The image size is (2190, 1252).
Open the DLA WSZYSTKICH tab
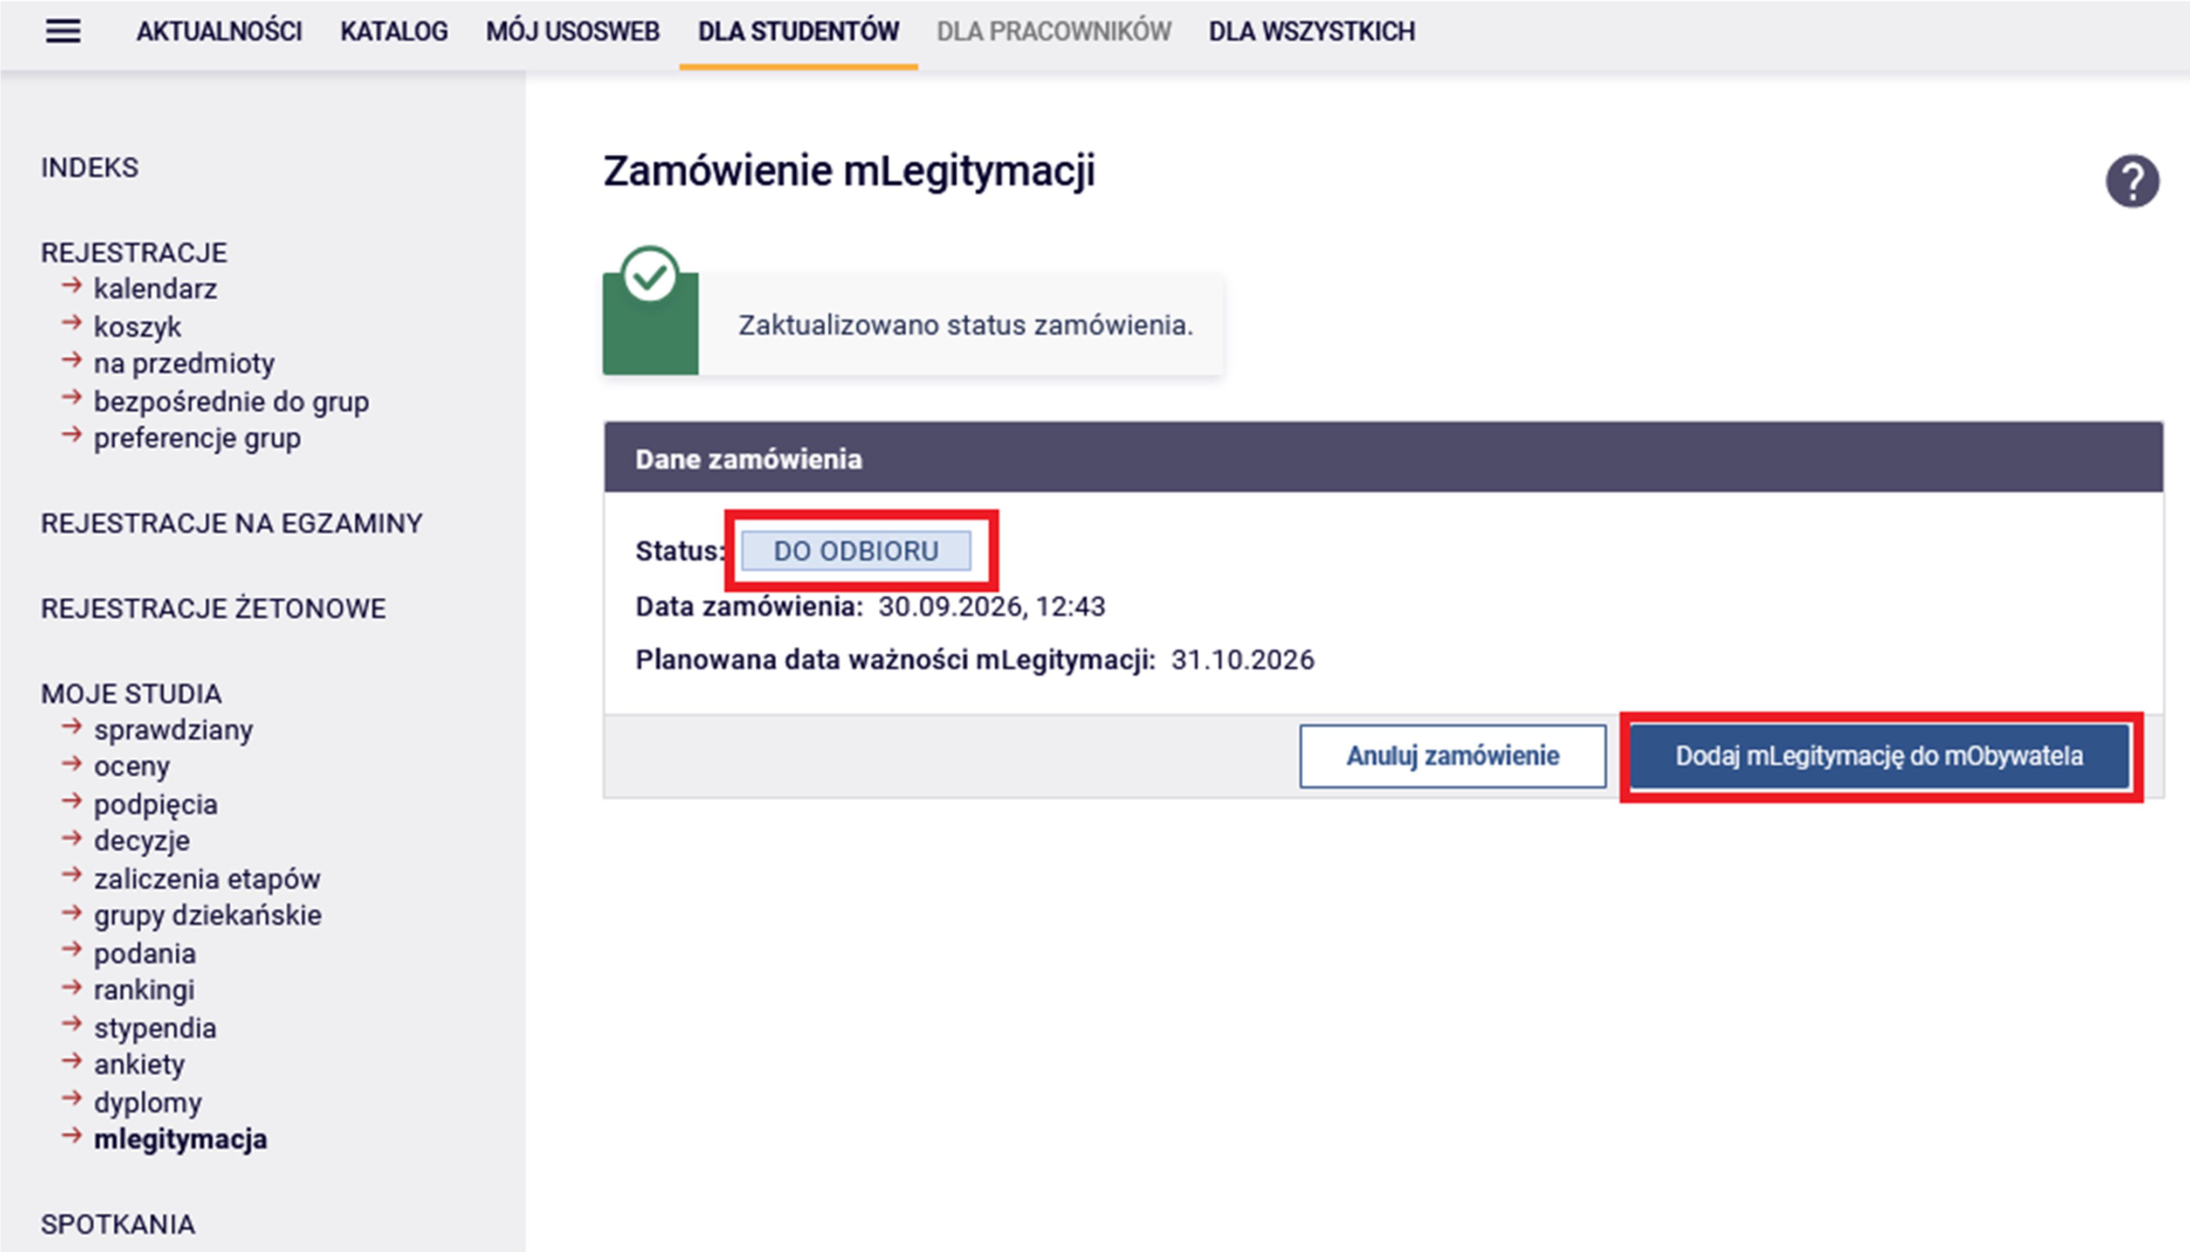(x=1312, y=32)
